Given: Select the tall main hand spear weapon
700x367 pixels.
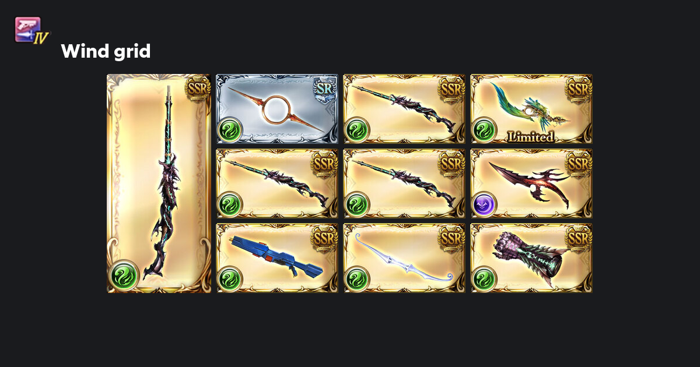Looking at the screenshot, I should pos(159,183).
